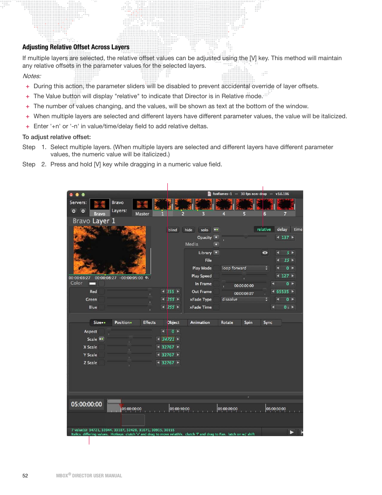Increase Z Scale value with right arrow
This screenshot has height=495, width=382.
pyautogui.click(x=178, y=363)
